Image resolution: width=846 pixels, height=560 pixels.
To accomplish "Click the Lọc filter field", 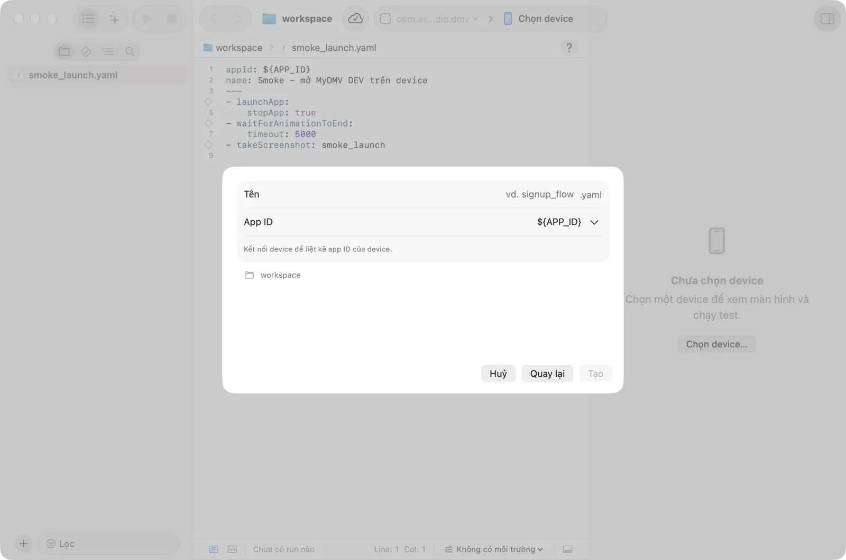I will [x=109, y=544].
